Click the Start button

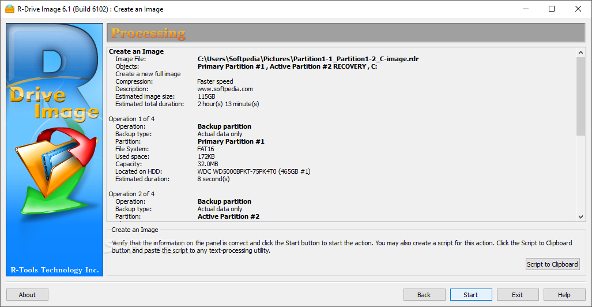coord(471,294)
